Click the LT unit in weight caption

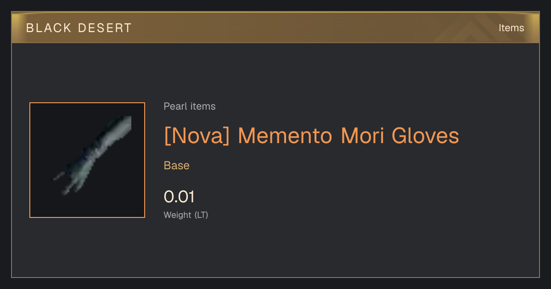(x=201, y=215)
